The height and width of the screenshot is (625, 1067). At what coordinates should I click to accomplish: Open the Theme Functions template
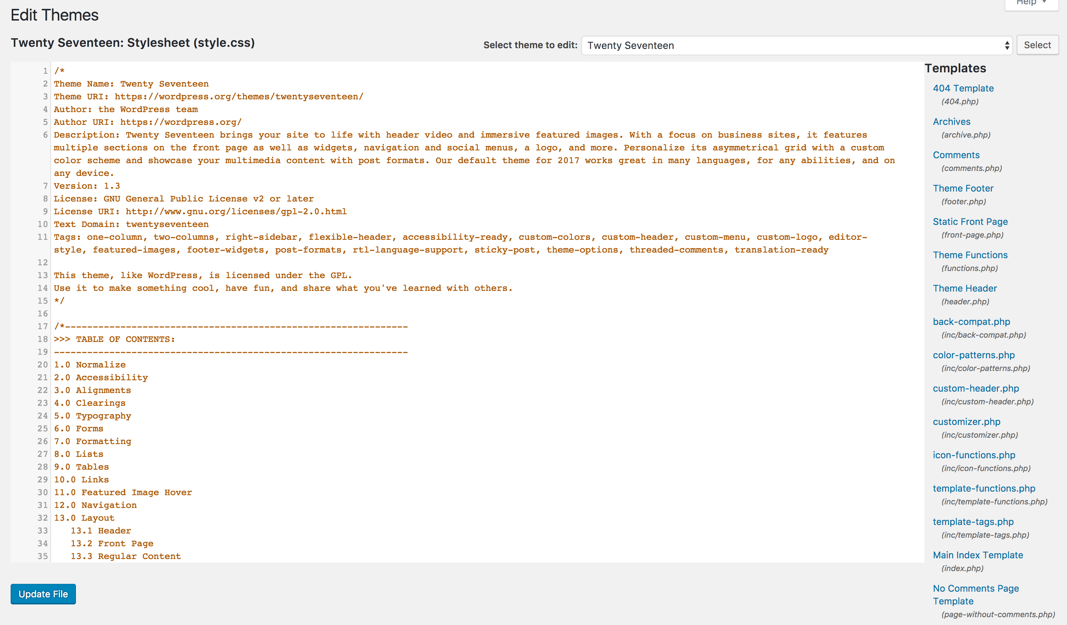(970, 255)
